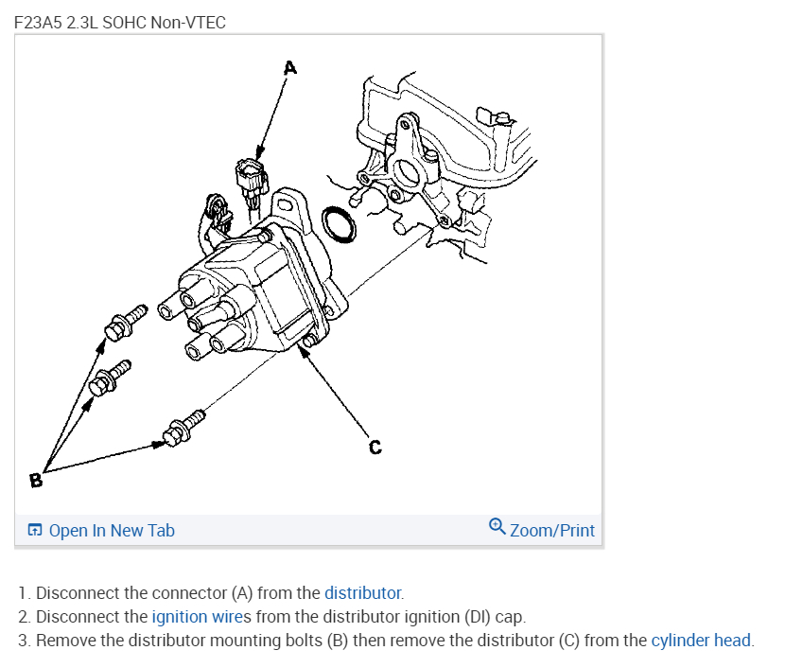Open the cylinder head link

(x=701, y=640)
